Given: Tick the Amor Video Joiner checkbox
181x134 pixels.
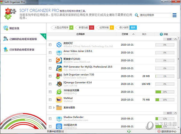Looking at the screenshot, I should pos(50,53).
